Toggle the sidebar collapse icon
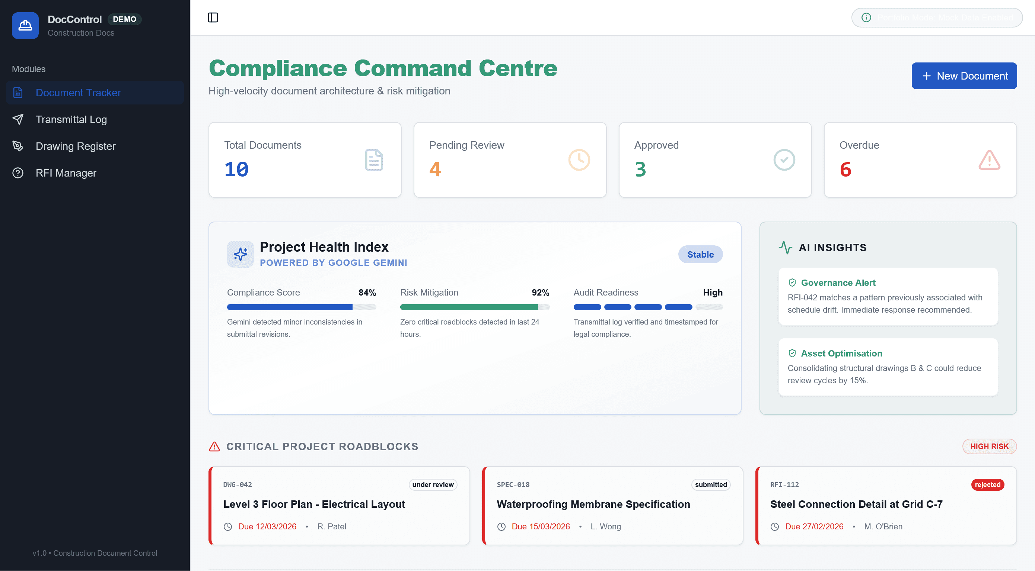 [213, 17]
